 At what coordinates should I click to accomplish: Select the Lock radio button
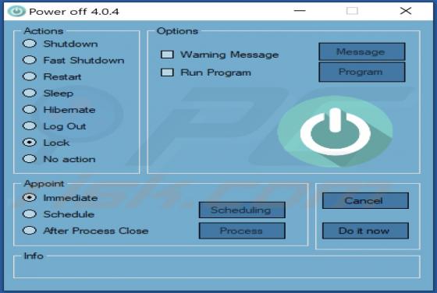click(30, 142)
